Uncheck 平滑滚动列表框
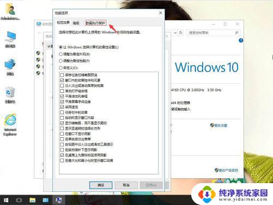 [62, 96]
